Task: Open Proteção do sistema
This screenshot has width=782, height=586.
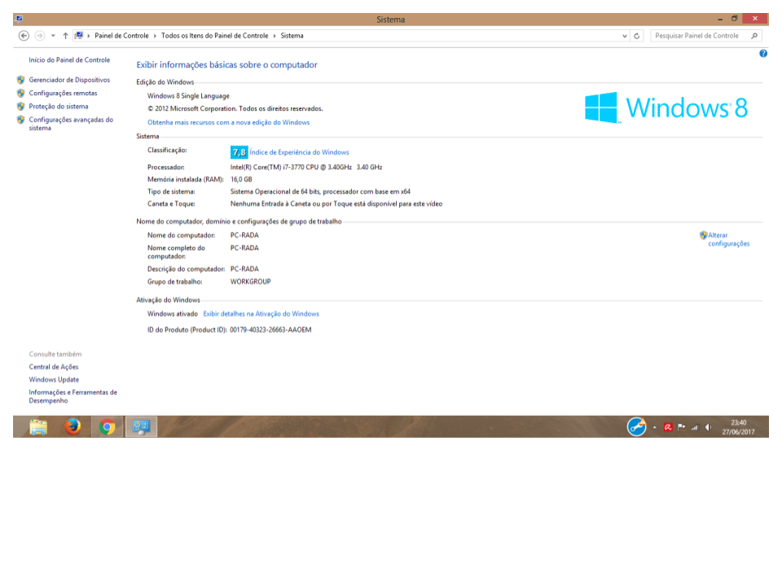Action: coord(59,106)
